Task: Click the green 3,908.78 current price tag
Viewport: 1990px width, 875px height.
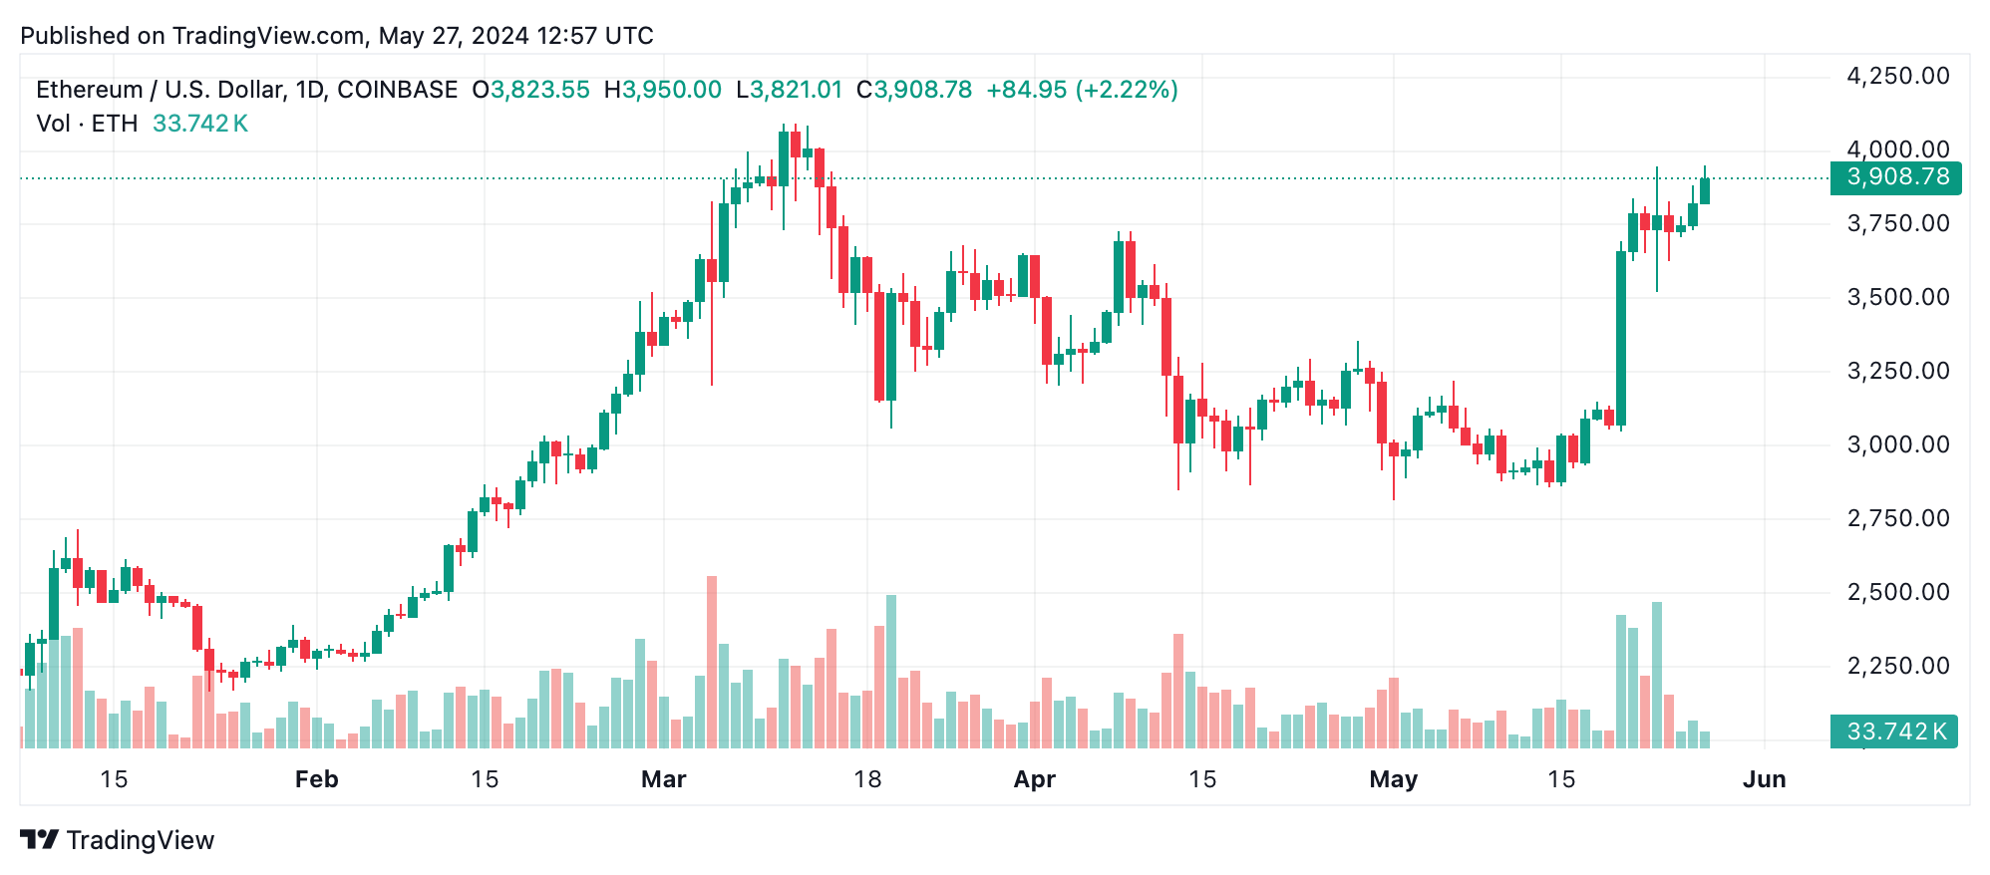Action: 1896,177
